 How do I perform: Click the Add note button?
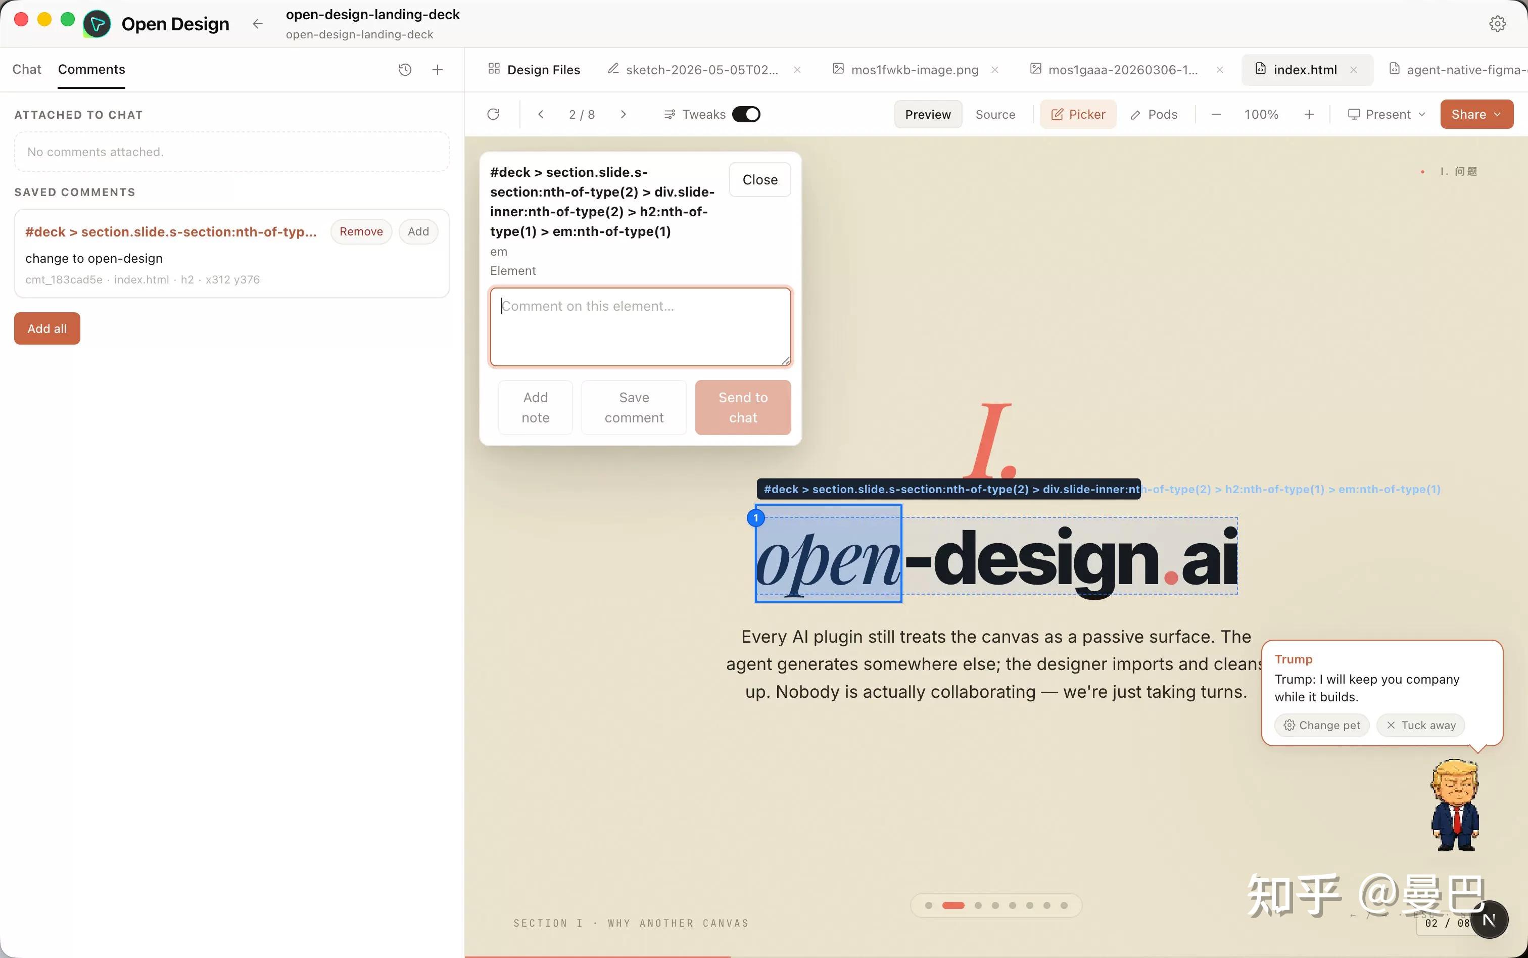535,407
